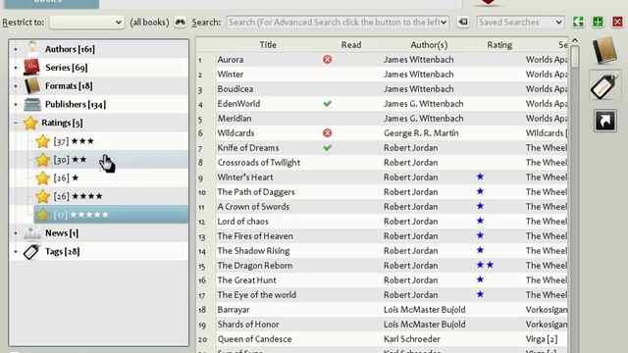Sort by the Author(s) column header
The width and height of the screenshot is (628, 353).
pos(429,45)
